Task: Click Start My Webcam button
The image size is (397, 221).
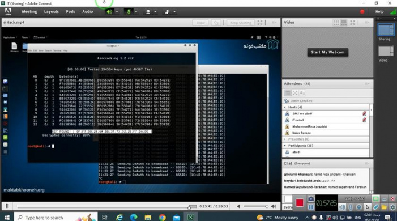Action: point(328,52)
